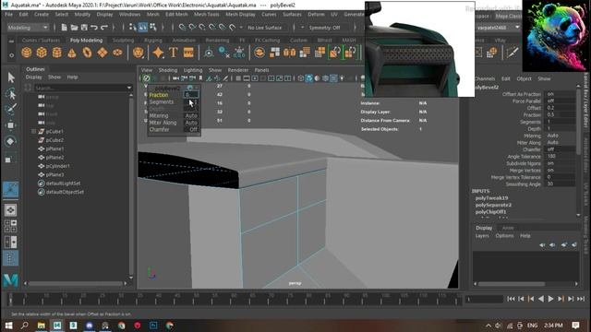Create a polygon cone from the shelf
Image resolution: width=591 pixels, height=332 pixels.
[x=72, y=53]
